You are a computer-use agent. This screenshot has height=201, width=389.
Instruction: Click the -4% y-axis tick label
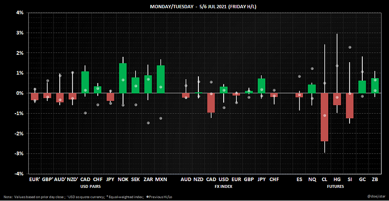pos(19,174)
